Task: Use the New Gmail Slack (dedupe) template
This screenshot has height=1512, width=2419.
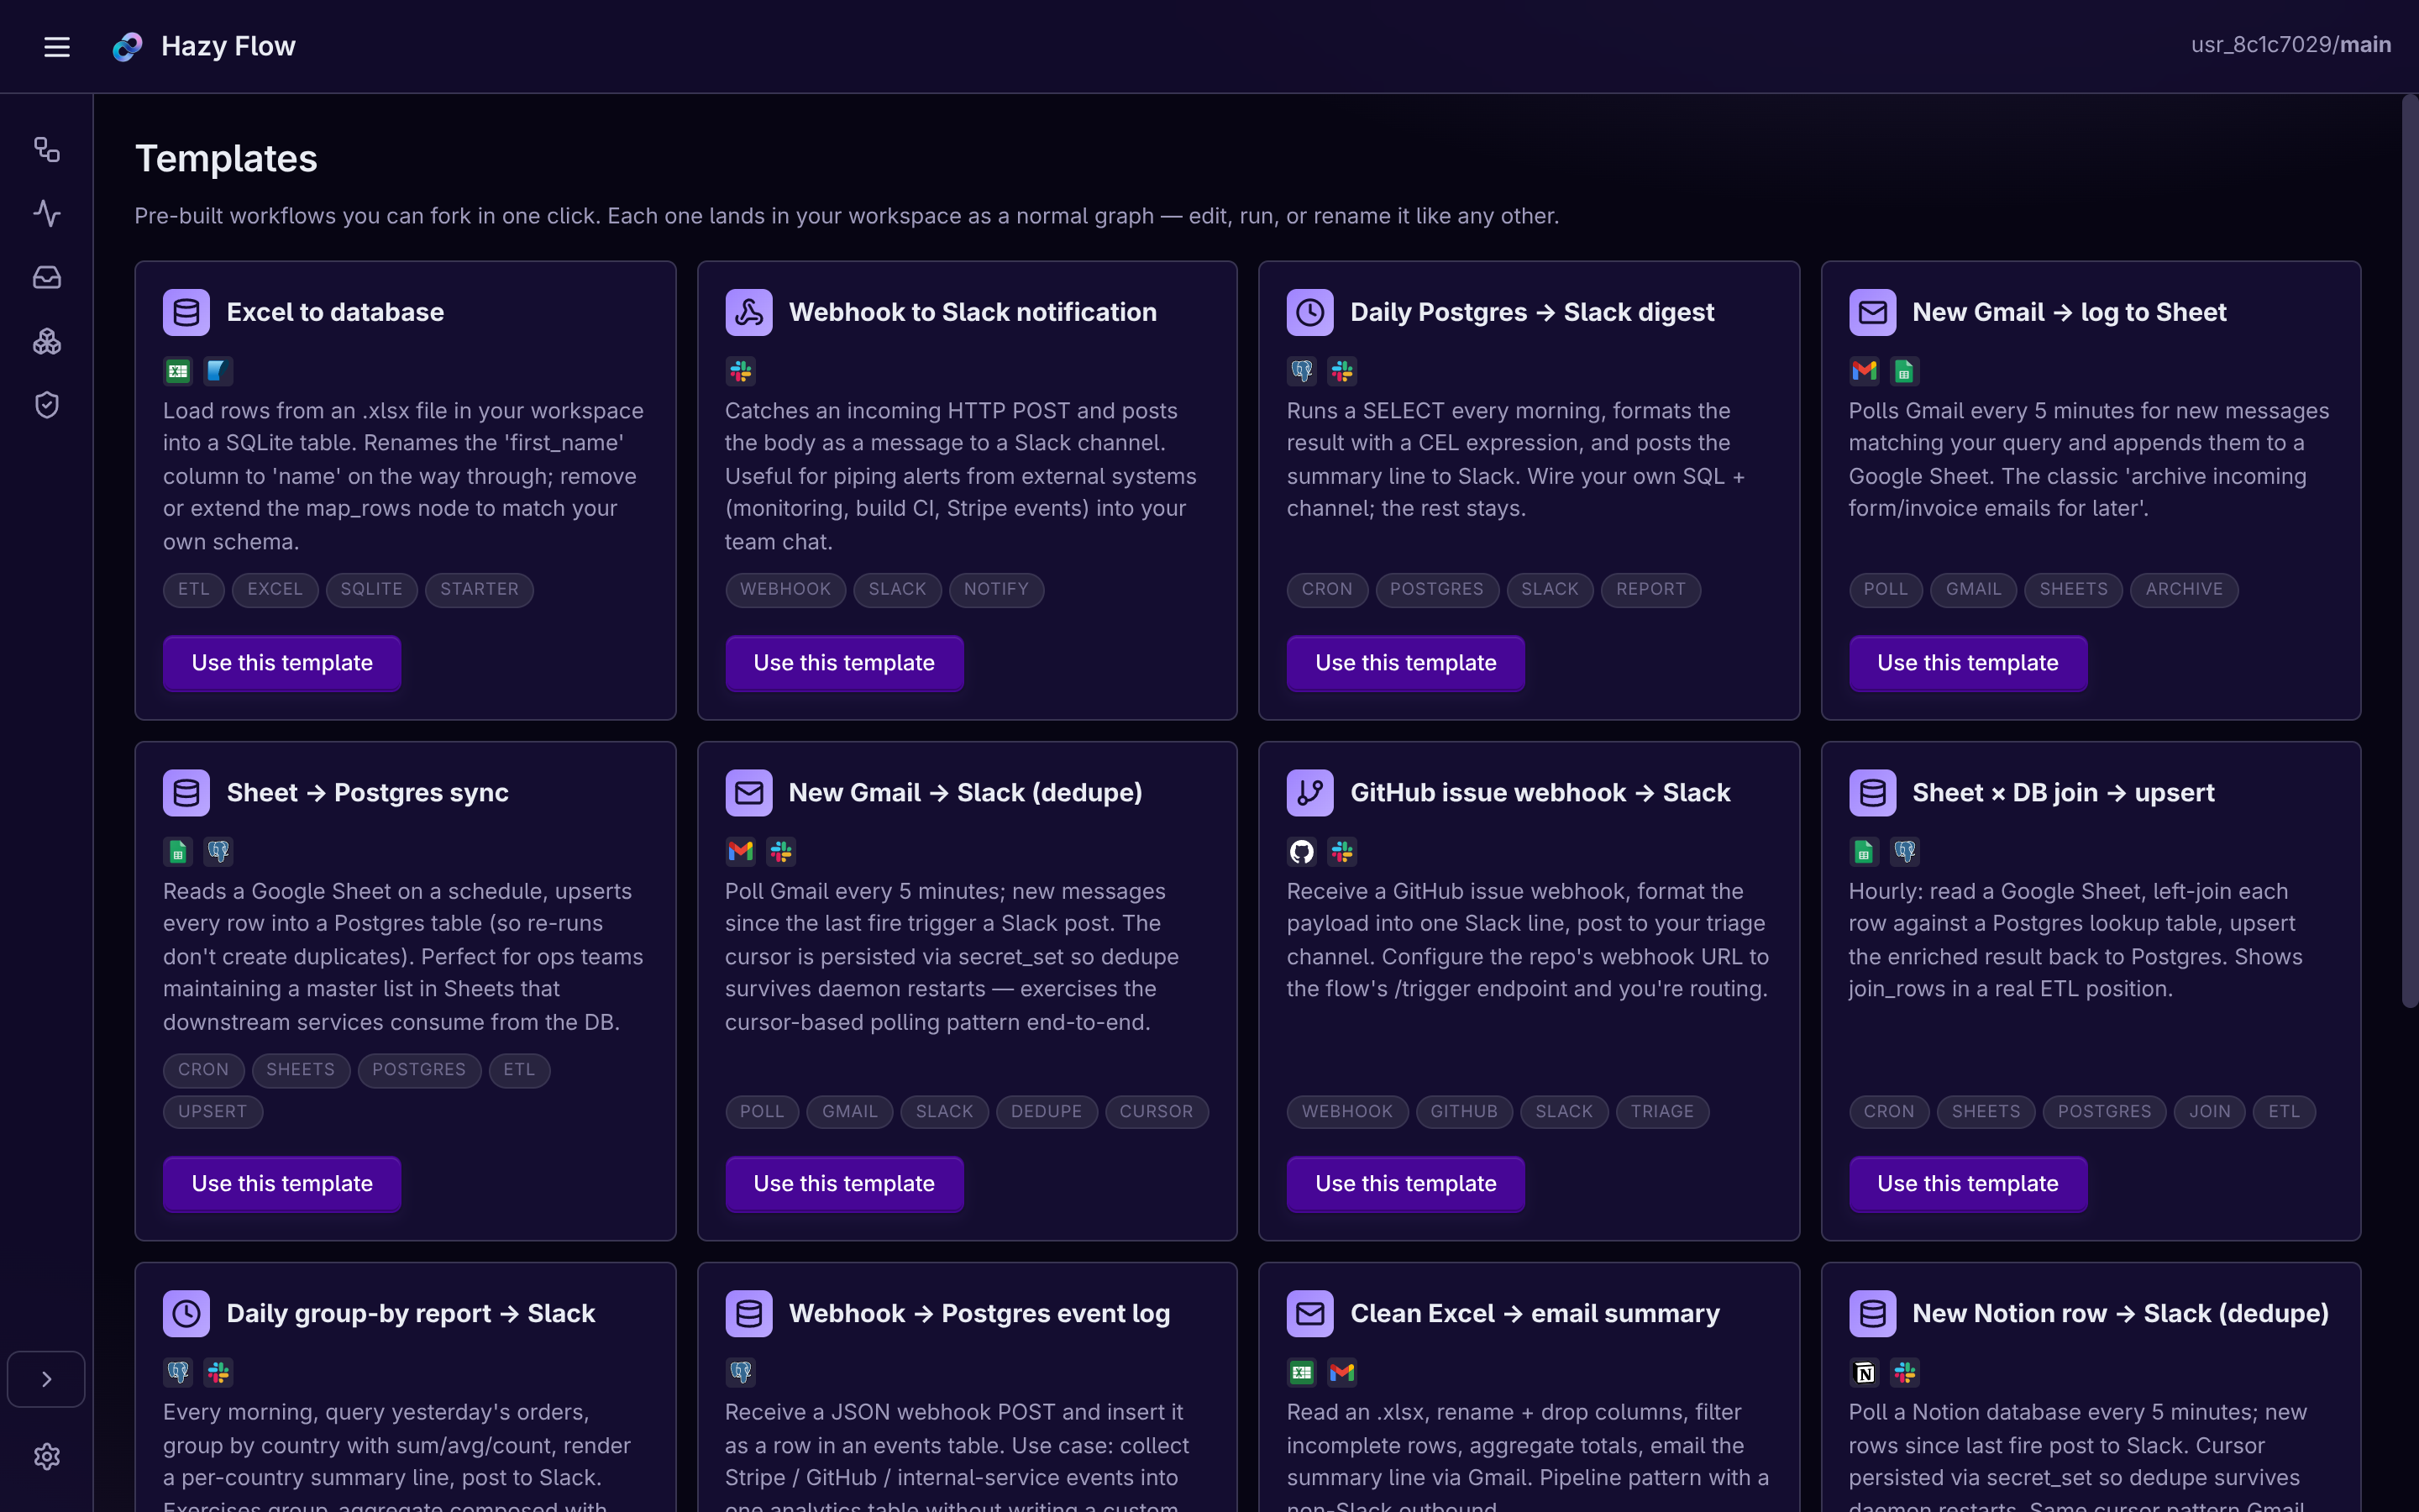Action: coord(843,1184)
